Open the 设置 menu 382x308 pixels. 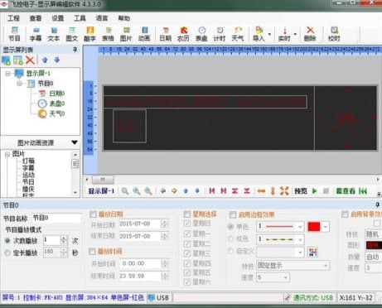coord(58,18)
